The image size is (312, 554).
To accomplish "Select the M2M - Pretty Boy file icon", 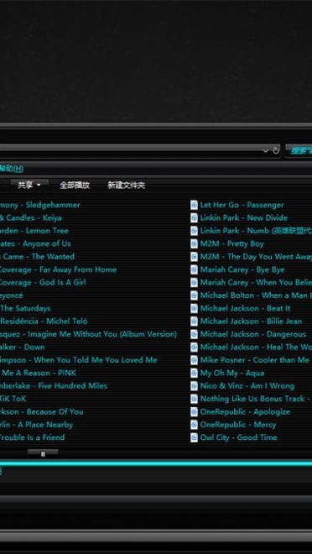I will pyautogui.click(x=194, y=243).
